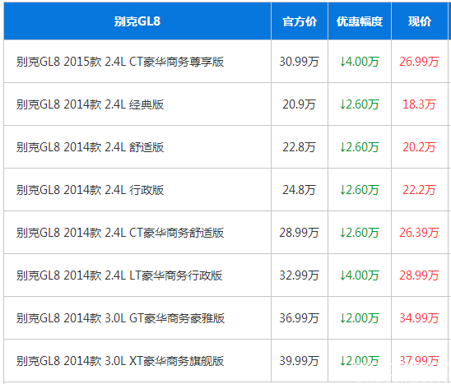
Task: Click the 官方价 column header
Action: 300,21
